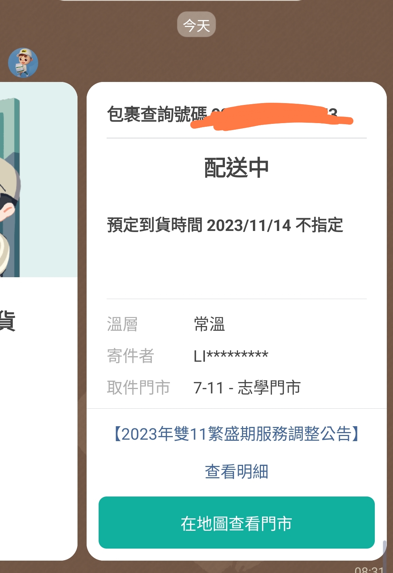Screen dimensions: 393x573
Task: Tap the 配送中 delivery status heading
Action: tap(237, 168)
